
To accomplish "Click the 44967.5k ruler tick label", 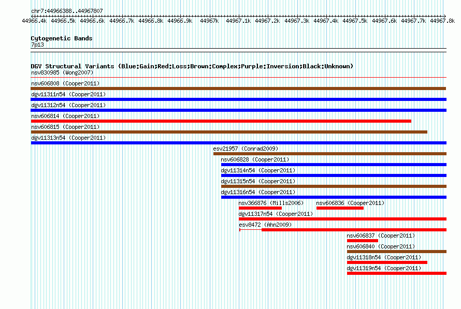I will 355,21.
